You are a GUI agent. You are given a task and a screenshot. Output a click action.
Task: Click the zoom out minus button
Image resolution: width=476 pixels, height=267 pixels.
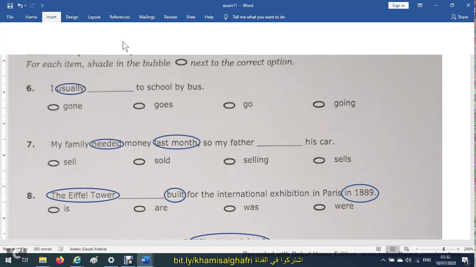[417, 249]
